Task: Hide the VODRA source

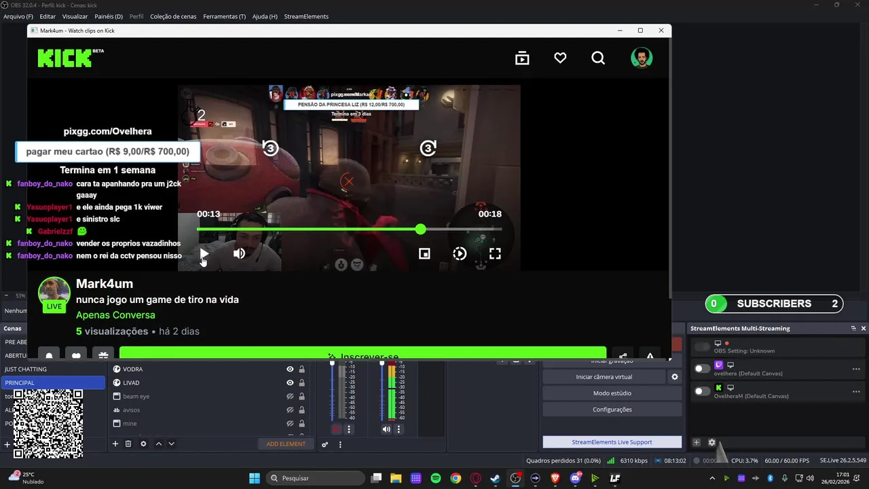Action: pyautogui.click(x=290, y=369)
